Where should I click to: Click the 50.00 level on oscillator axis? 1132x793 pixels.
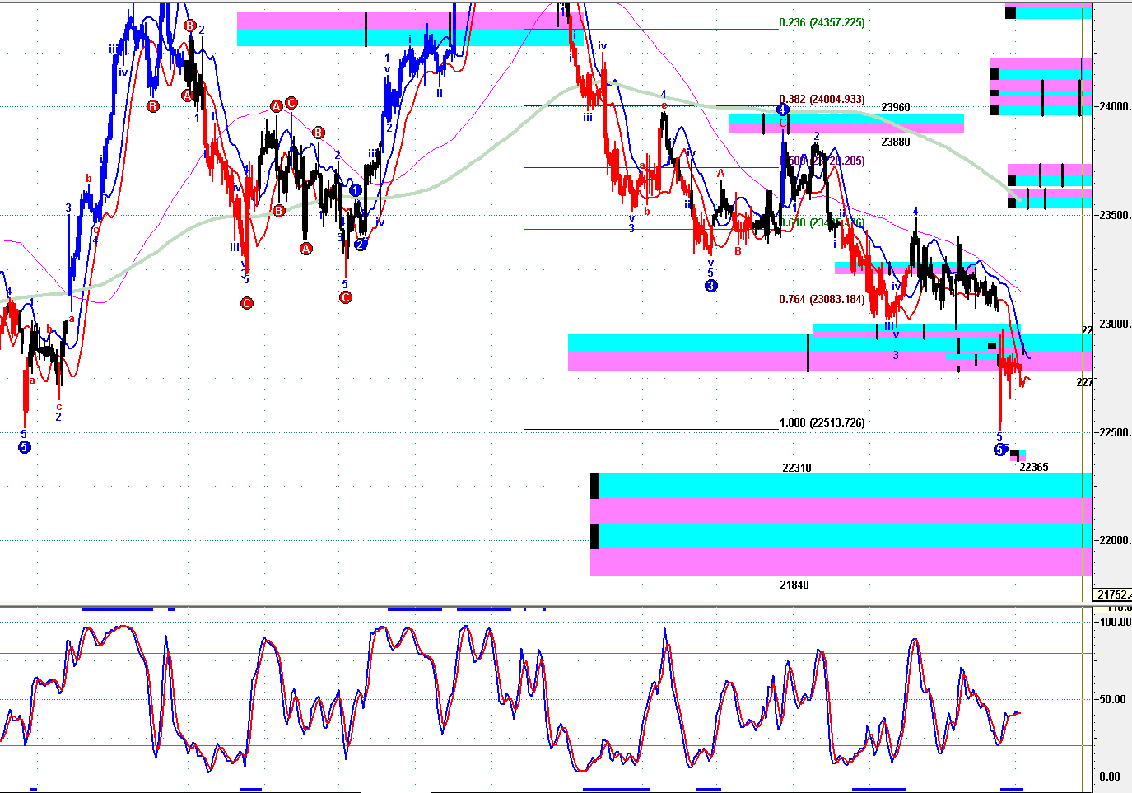tap(1115, 699)
